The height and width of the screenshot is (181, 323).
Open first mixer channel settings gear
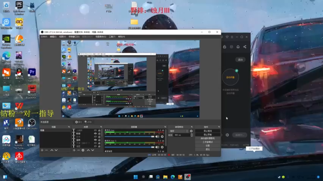click(x=162, y=136)
